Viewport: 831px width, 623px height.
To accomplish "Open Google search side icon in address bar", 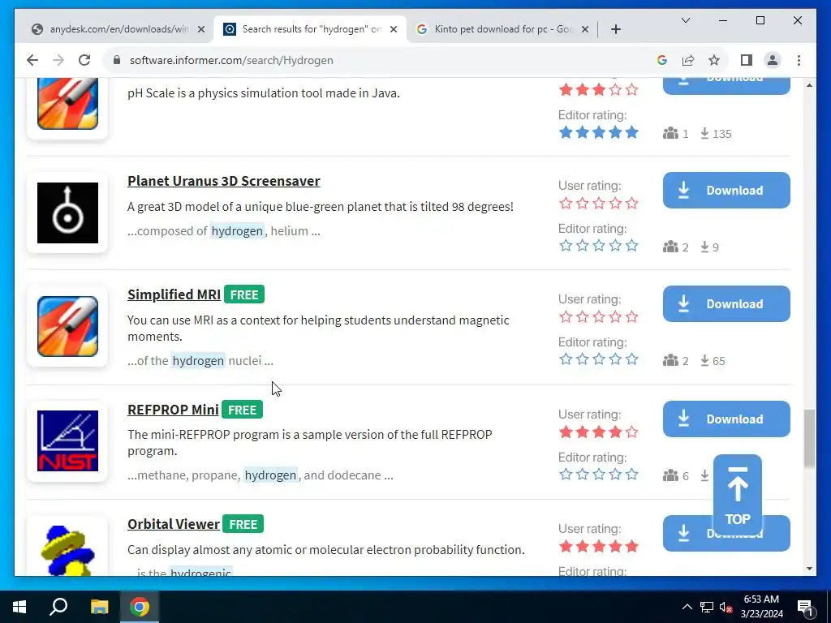I will [662, 60].
